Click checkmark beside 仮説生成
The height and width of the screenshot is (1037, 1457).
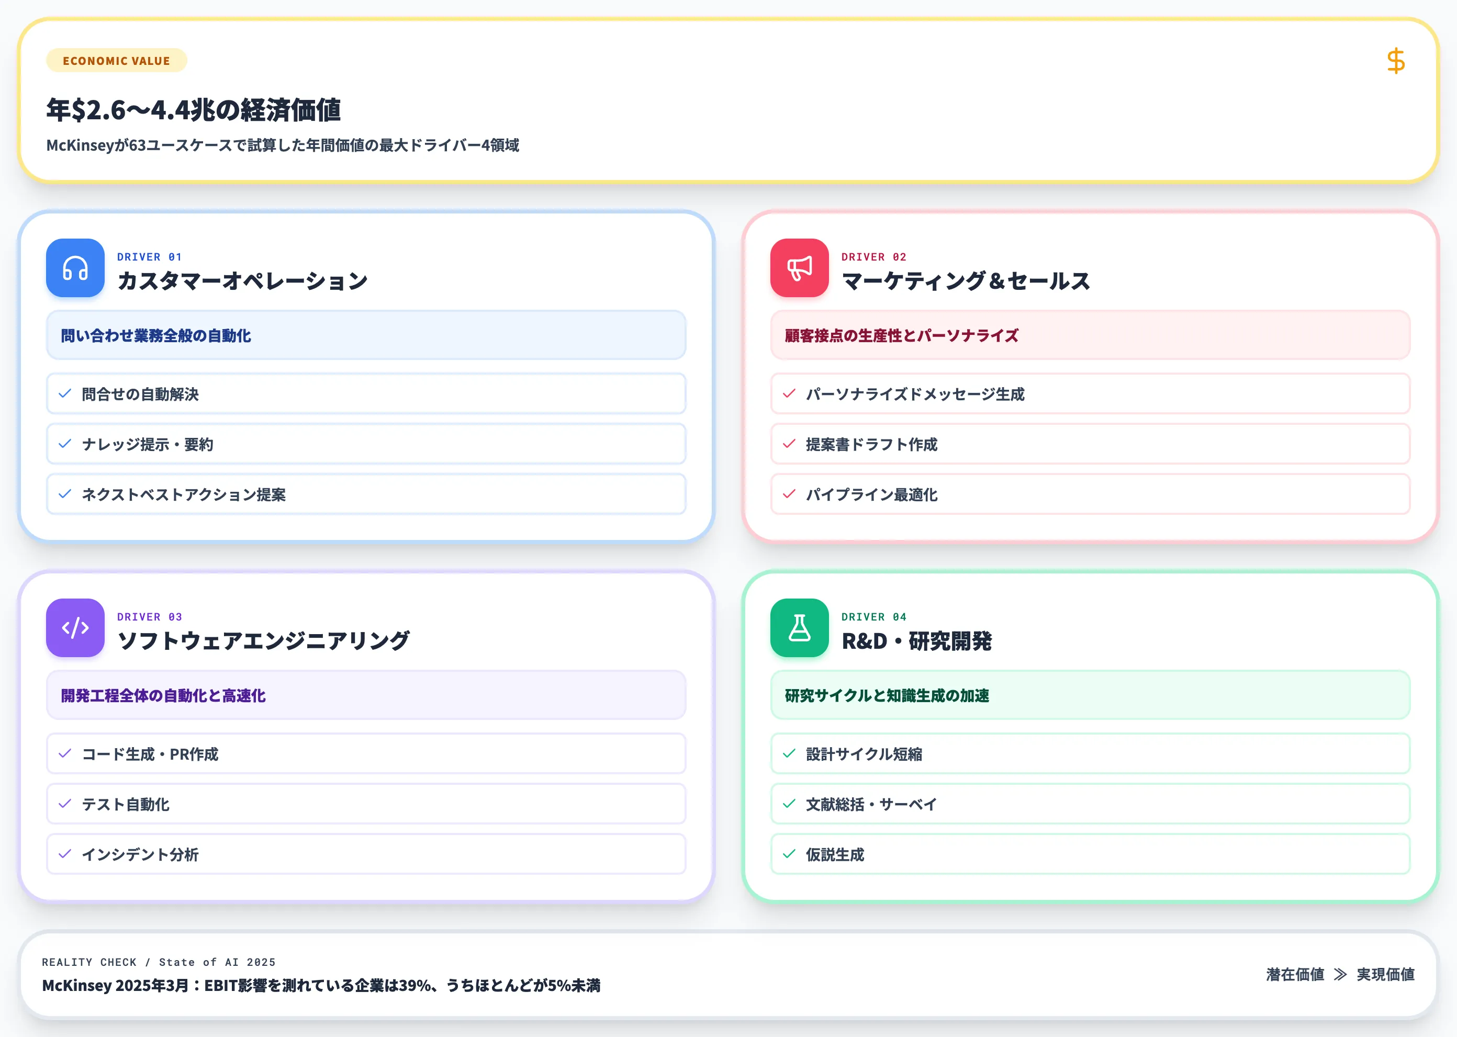tap(789, 854)
